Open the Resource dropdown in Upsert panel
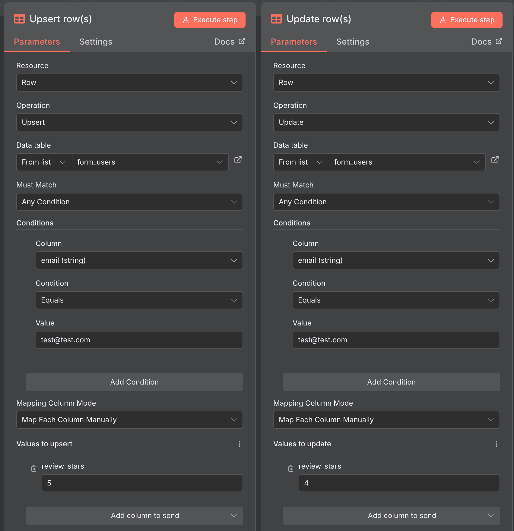The width and height of the screenshot is (514, 531). (x=129, y=82)
